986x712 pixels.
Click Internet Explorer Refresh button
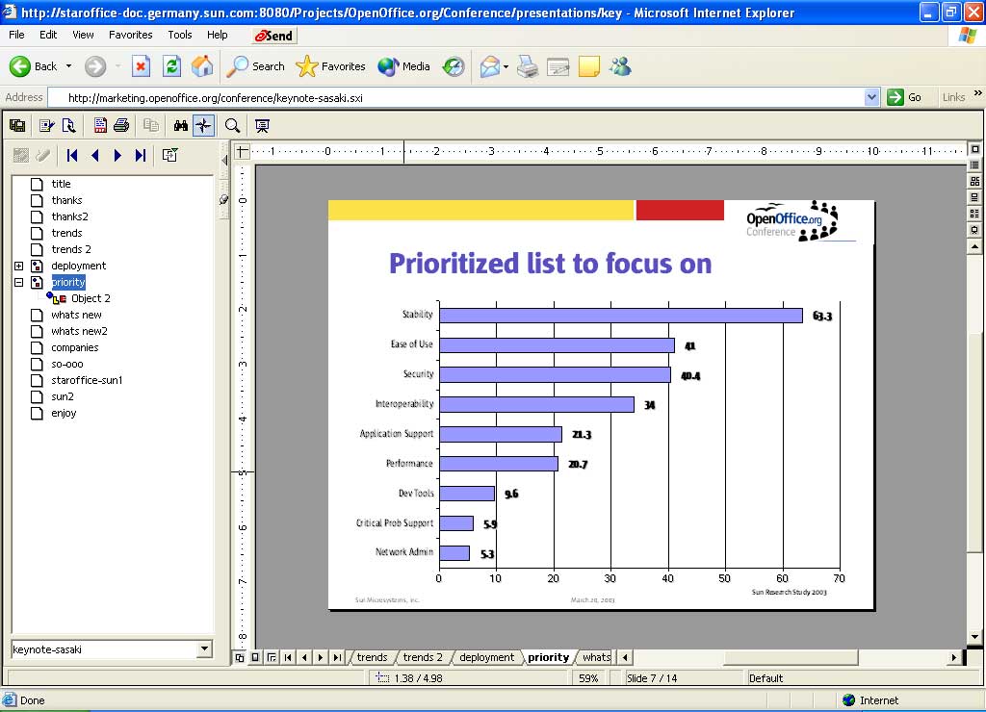(171, 66)
